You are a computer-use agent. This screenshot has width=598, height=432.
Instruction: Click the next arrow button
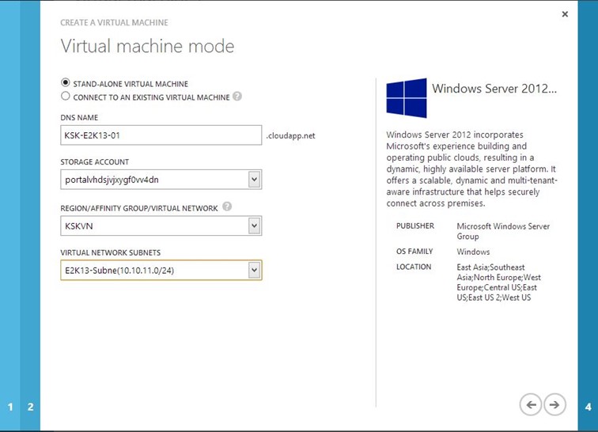tap(554, 404)
